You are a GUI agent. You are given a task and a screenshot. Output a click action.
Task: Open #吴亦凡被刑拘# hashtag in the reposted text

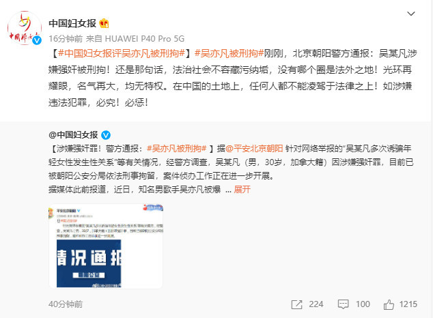pos(177,149)
